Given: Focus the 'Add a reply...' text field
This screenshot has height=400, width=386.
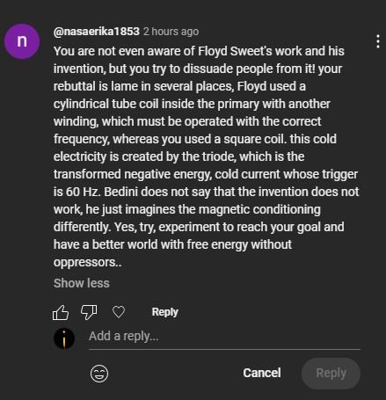Looking at the screenshot, I should click(224, 336).
